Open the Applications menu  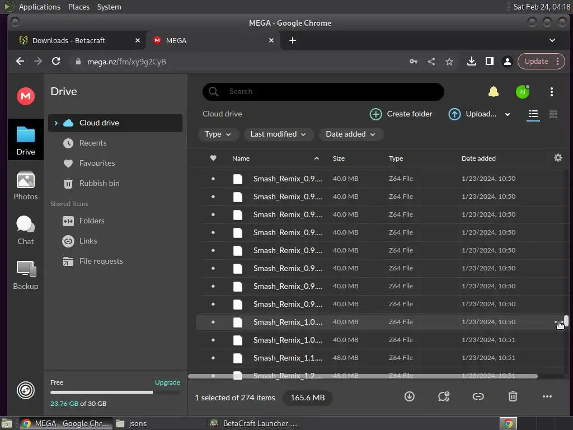point(40,7)
